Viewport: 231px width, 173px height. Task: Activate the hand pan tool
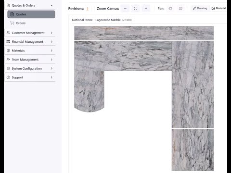tap(170, 8)
